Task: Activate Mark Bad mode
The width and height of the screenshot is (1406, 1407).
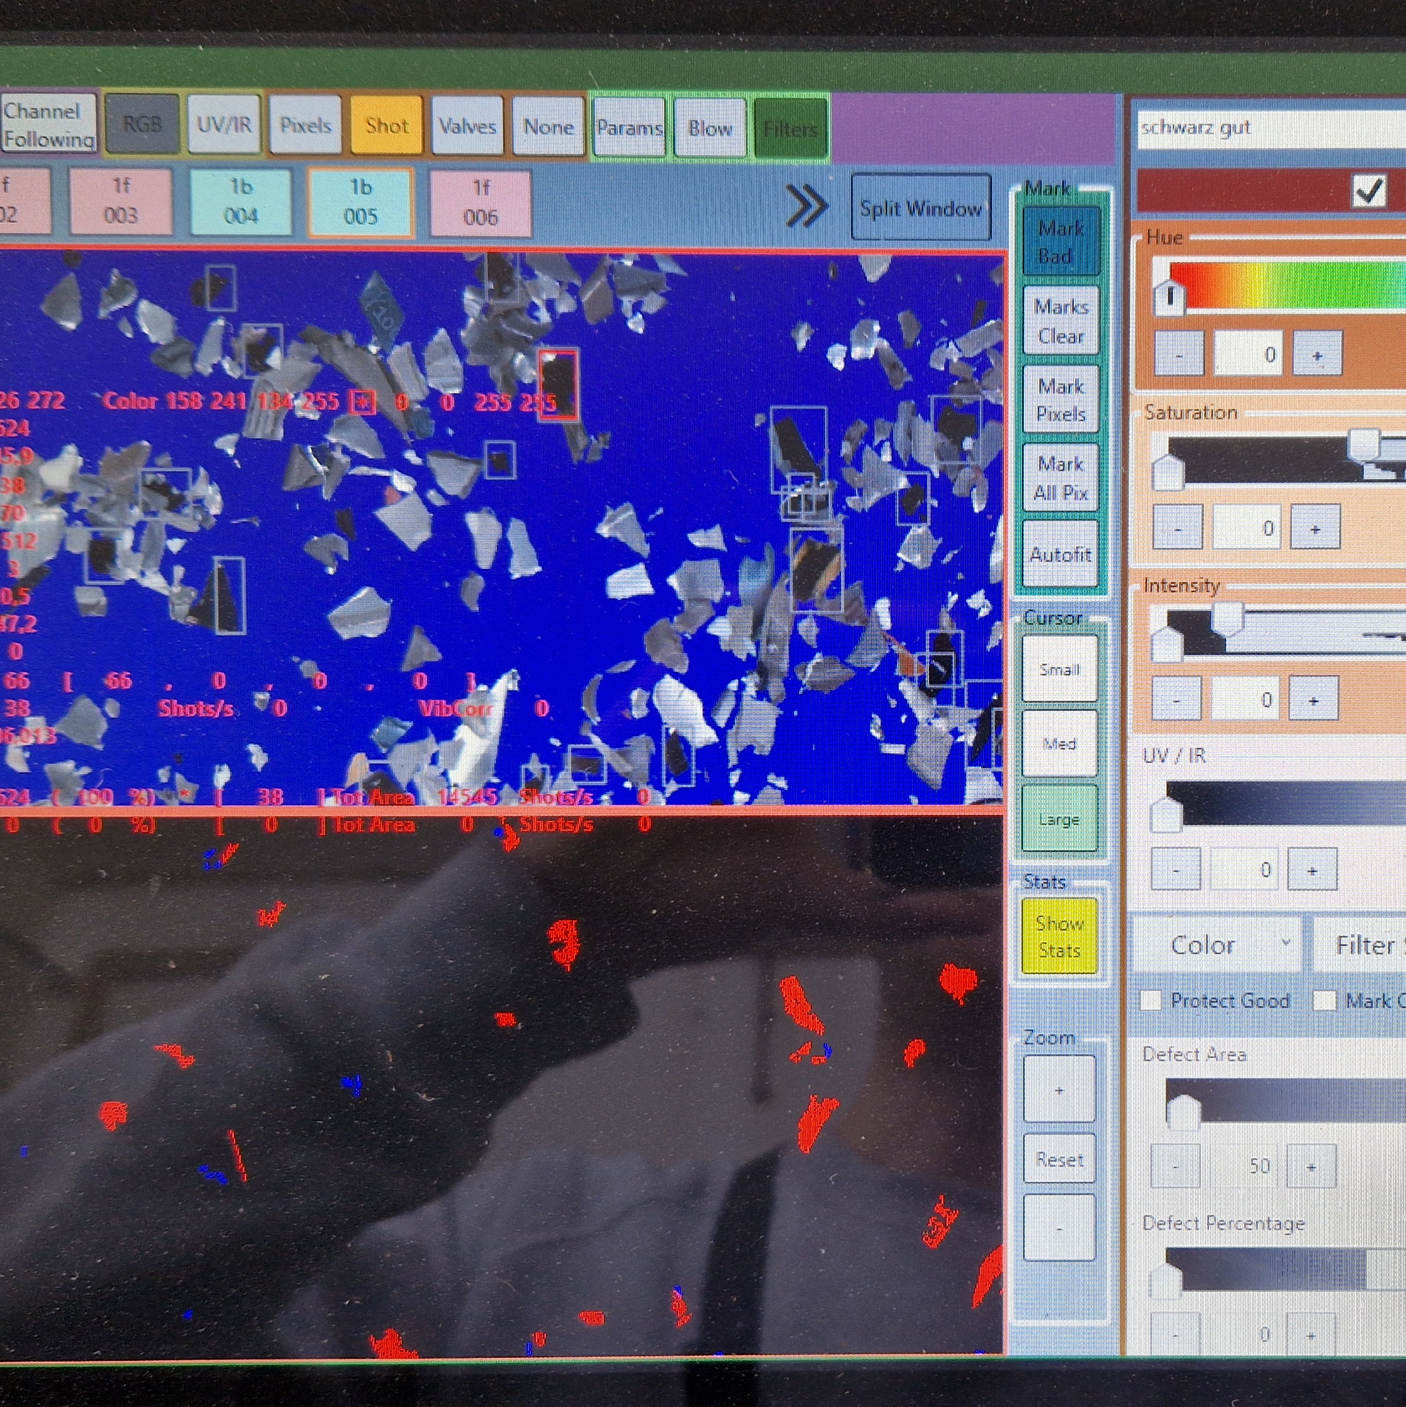Action: (x=1060, y=242)
